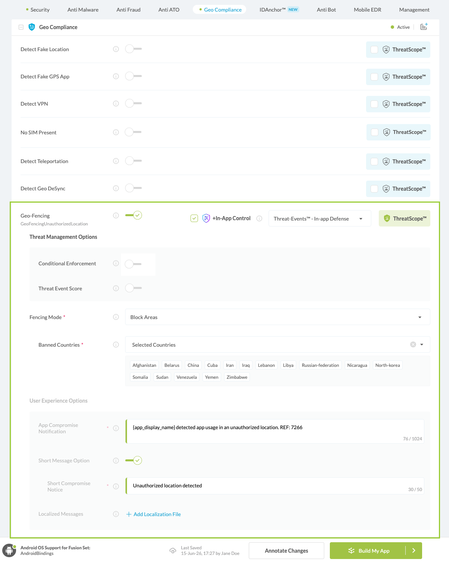Switch to the Security tab
The image size is (449, 562).
pos(38,10)
